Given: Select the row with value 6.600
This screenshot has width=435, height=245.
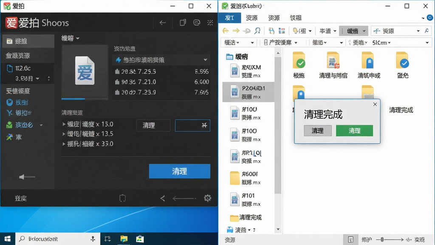Looking at the screenshot, I should (161, 82).
